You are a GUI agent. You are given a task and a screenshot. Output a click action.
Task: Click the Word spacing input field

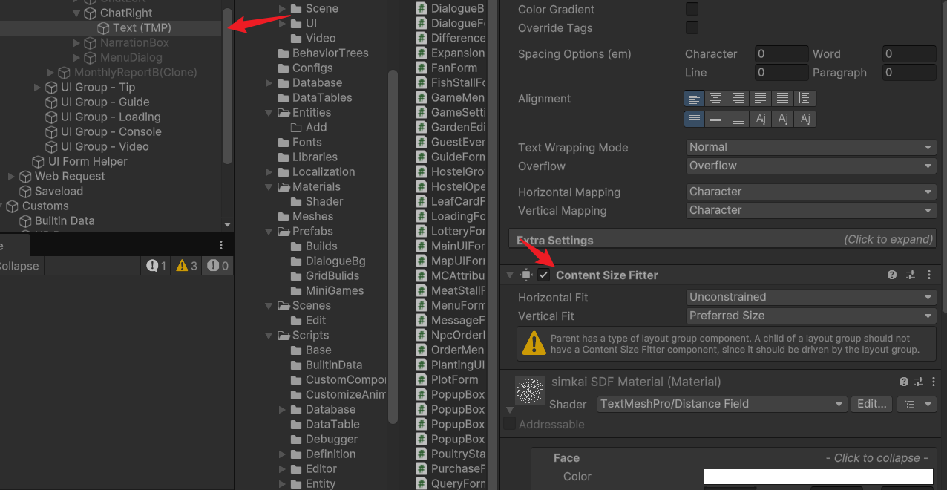[x=909, y=53]
